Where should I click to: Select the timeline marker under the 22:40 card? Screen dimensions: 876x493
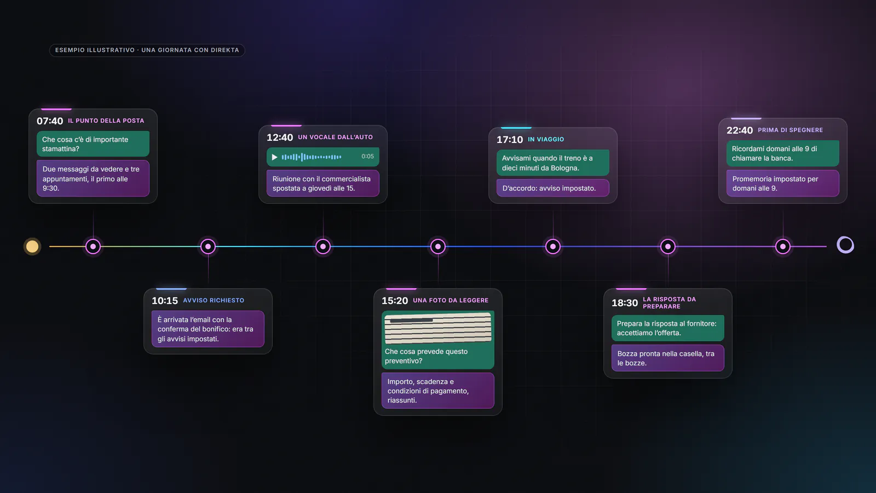tap(783, 246)
